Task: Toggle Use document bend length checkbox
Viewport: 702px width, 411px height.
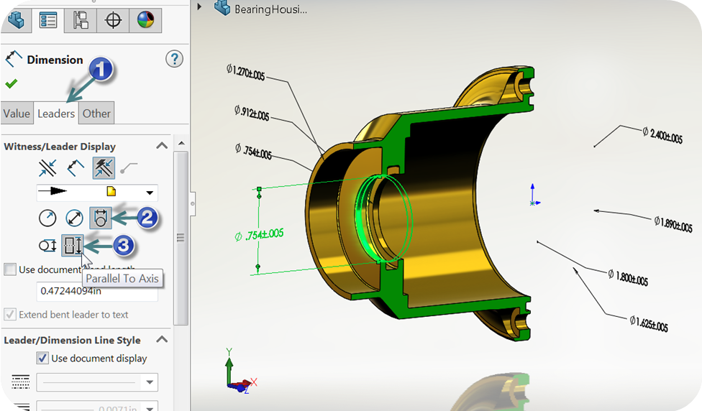Action: (10, 269)
